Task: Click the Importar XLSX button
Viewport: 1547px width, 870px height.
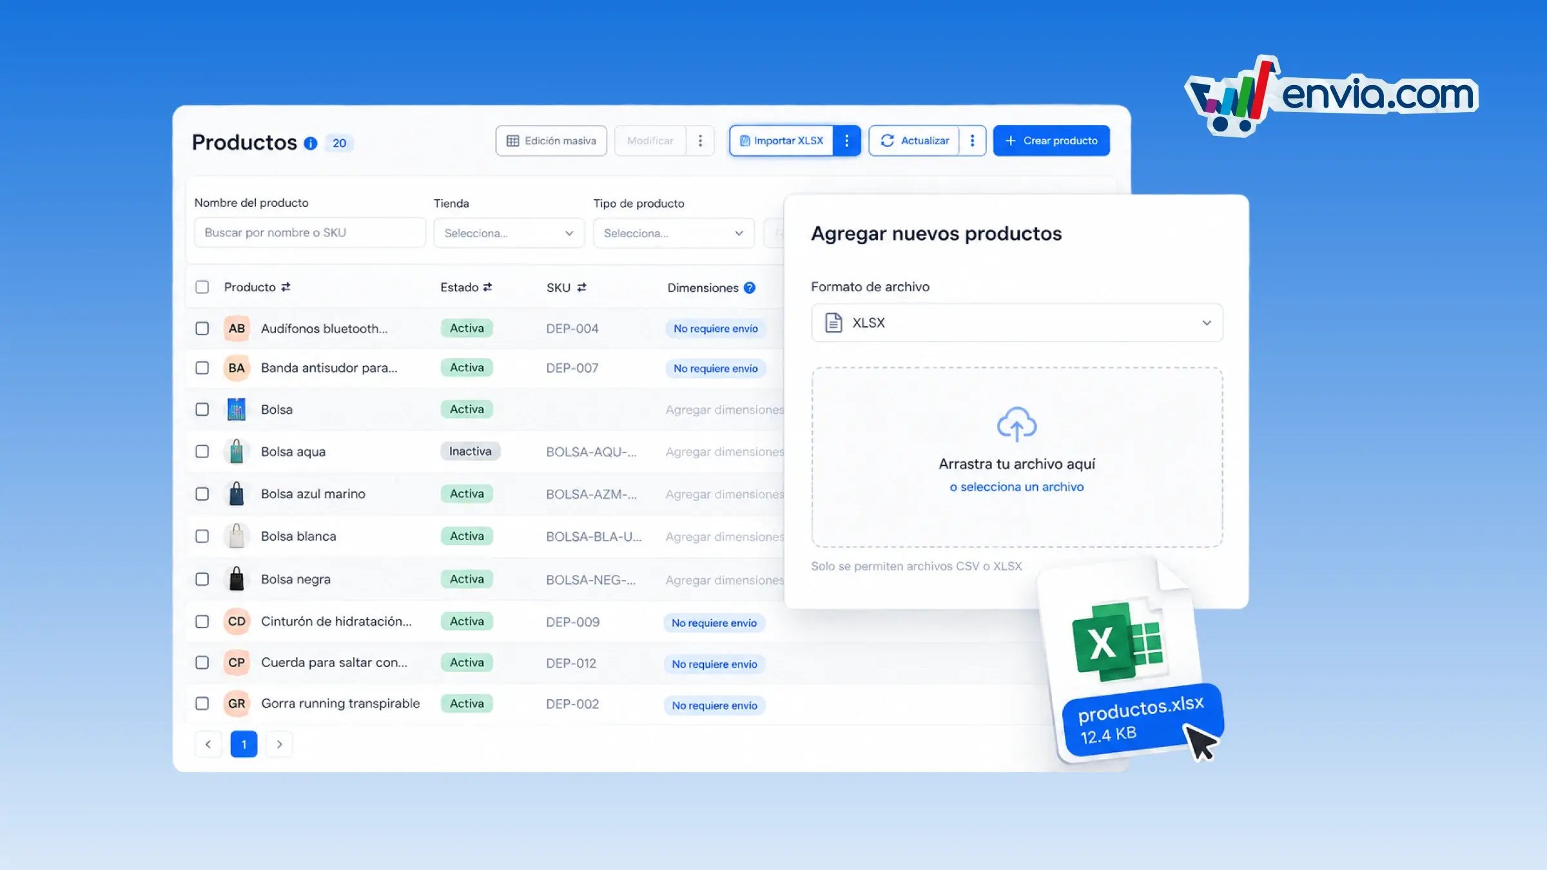Action: (x=781, y=140)
